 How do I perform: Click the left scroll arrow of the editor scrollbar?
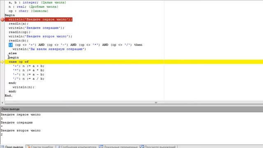coord(2,103)
